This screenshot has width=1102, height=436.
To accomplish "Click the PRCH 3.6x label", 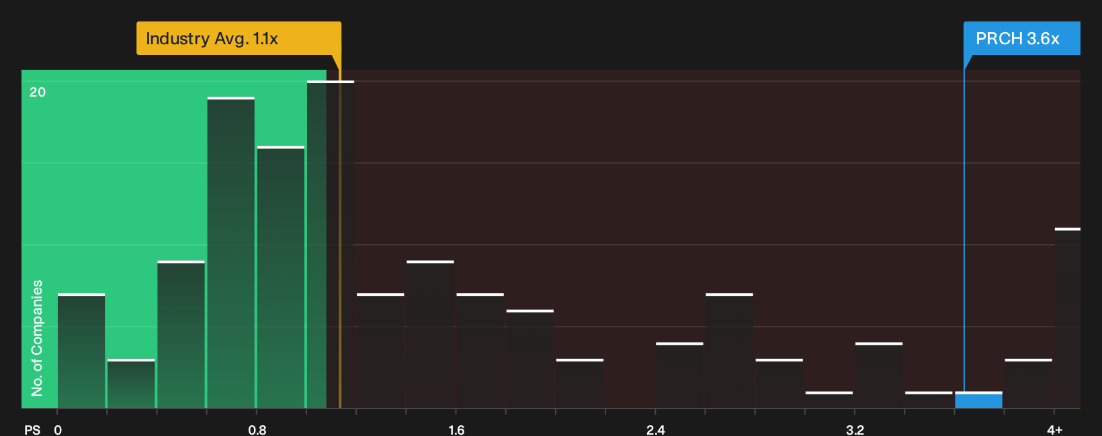I will [1021, 38].
